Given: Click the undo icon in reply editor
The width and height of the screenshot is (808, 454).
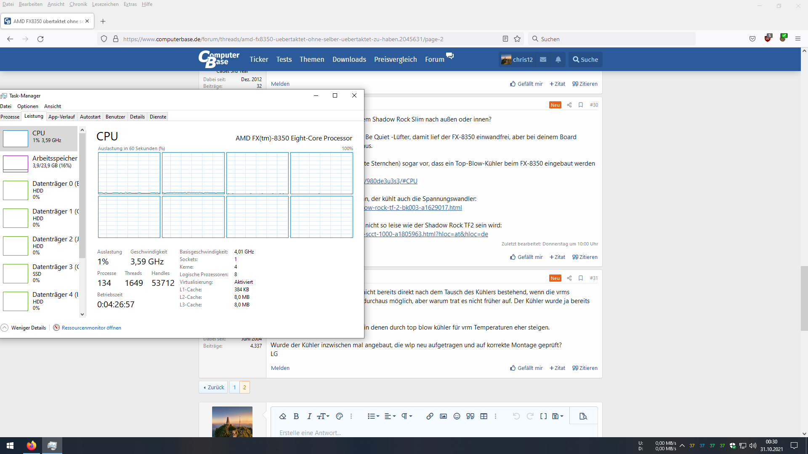Looking at the screenshot, I should (516, 416).
